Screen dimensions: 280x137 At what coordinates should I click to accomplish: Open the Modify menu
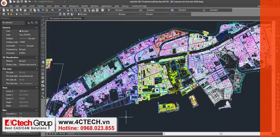(x=85, y=6)
